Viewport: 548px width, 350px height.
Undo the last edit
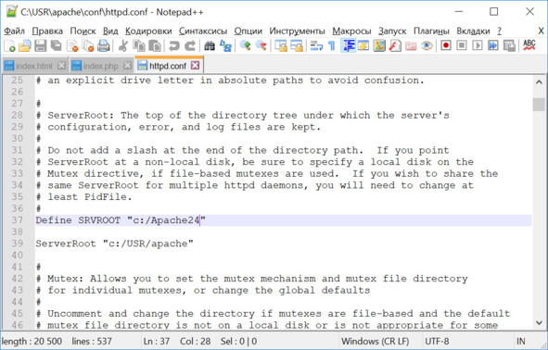click(x=173, y=46)
